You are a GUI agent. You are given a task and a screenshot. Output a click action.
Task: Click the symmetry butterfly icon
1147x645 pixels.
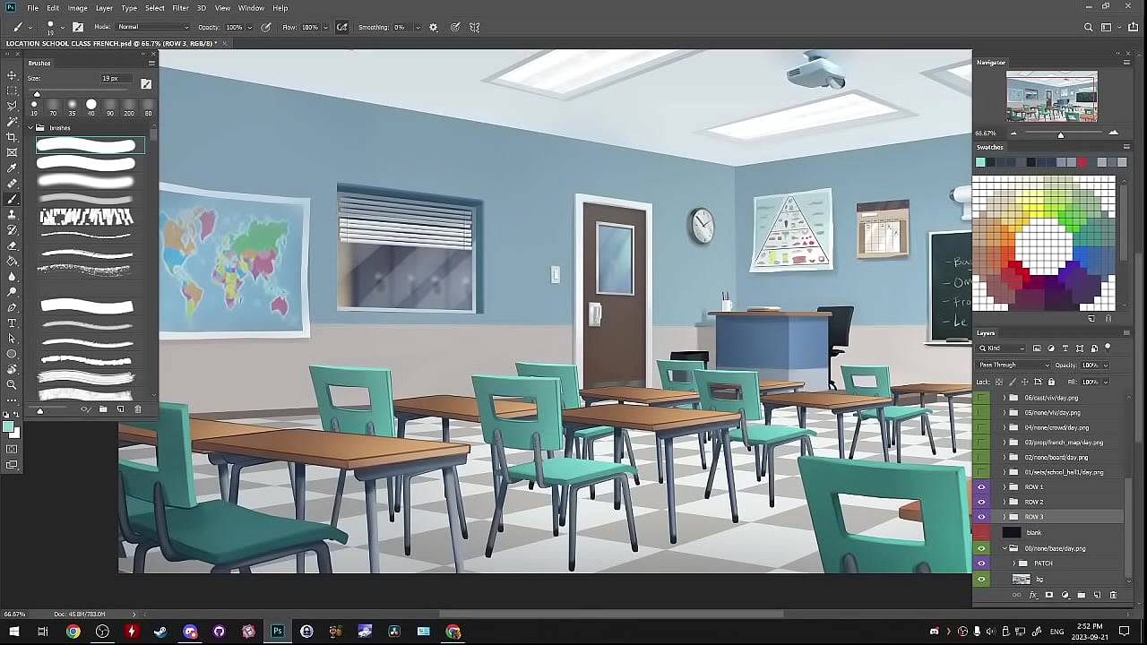tap(475, 28)
